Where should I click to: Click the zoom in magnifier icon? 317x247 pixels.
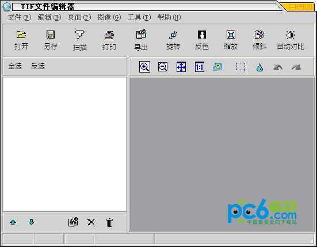tap(144, 67)
